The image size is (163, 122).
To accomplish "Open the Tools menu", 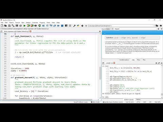I will [x=48, y=23].
